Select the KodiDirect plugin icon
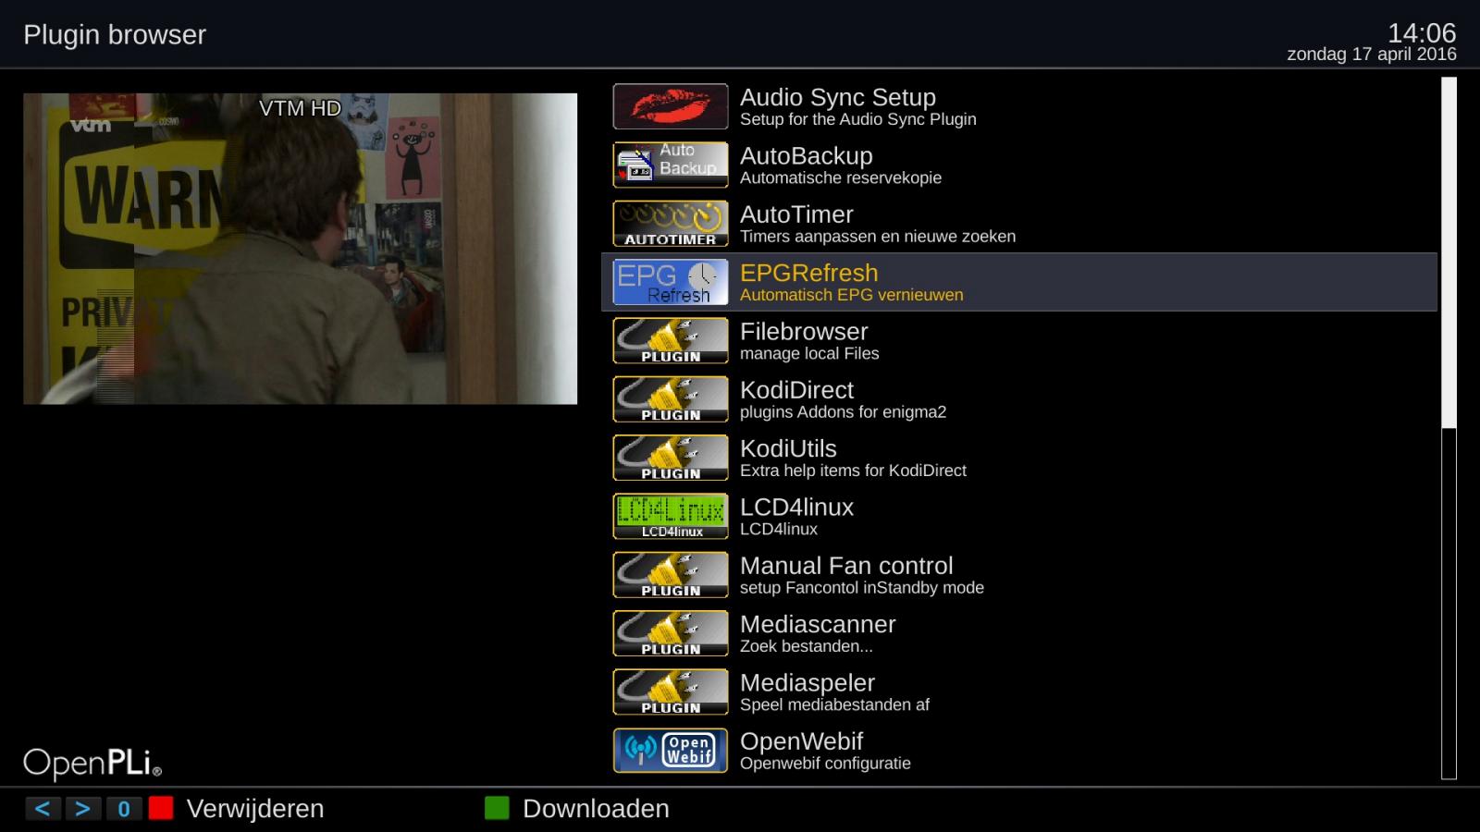 (x=671, y=399)
